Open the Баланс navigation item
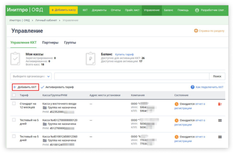The image size is (234, 154). coord(168,10)
